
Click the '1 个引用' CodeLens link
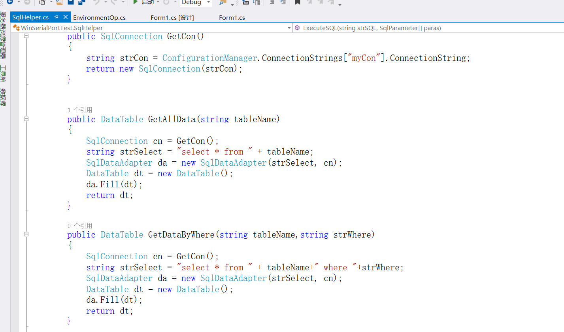coord(80,110)
